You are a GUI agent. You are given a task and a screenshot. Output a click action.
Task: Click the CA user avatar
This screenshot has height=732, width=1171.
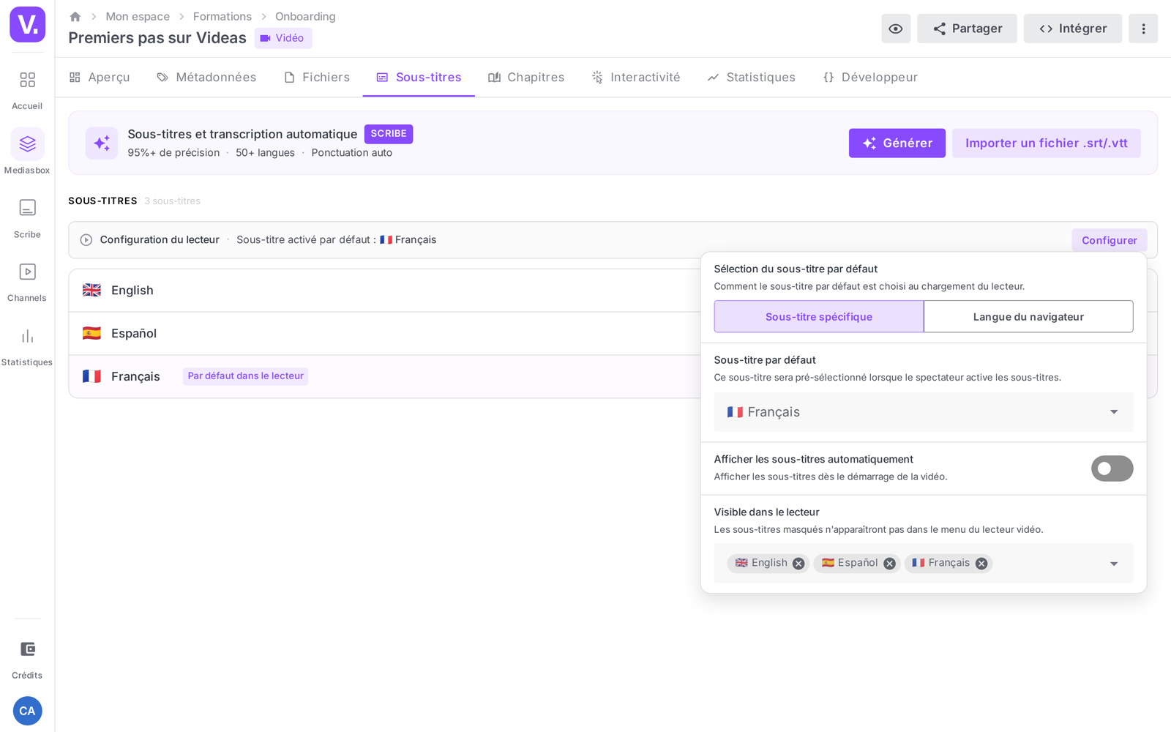tap(27, 711)
